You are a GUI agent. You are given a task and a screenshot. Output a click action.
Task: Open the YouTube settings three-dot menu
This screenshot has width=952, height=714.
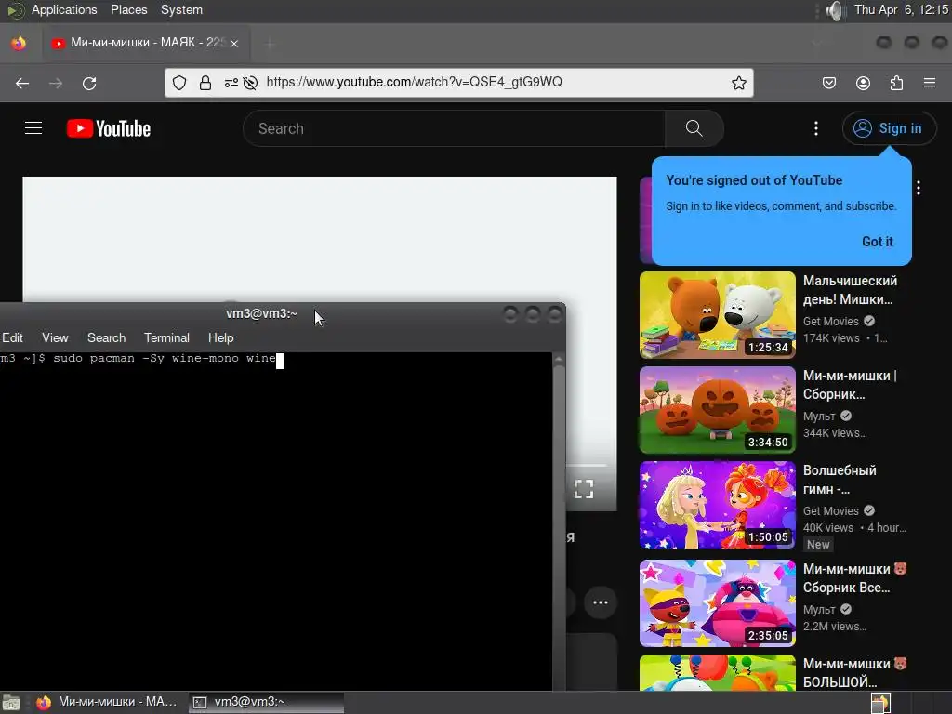[816, 128]
